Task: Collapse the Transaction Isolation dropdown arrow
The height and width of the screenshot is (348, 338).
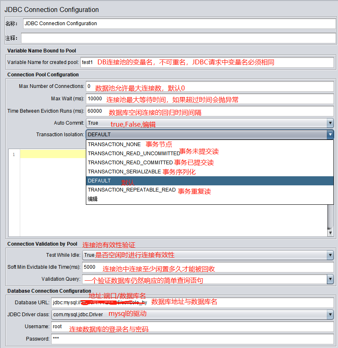Action: click(330, 135)
